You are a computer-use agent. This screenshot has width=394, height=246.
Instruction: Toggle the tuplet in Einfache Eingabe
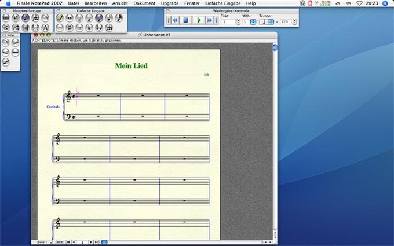[x=109, y=28]
